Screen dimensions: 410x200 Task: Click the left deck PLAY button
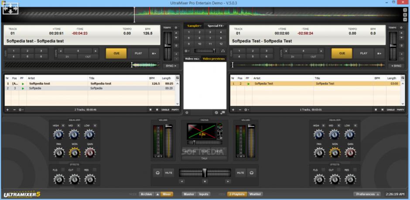pos(138,53)
